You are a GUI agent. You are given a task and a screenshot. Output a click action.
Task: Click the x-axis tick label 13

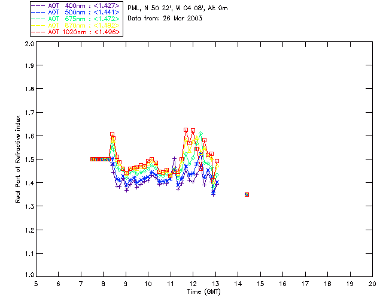(x=215, y=284)
